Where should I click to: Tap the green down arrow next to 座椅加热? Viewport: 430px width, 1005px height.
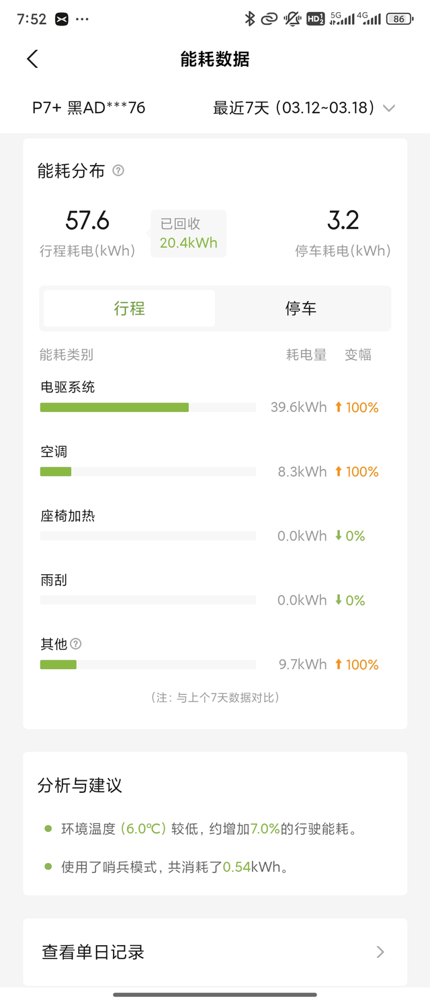(x=339, y=536)
